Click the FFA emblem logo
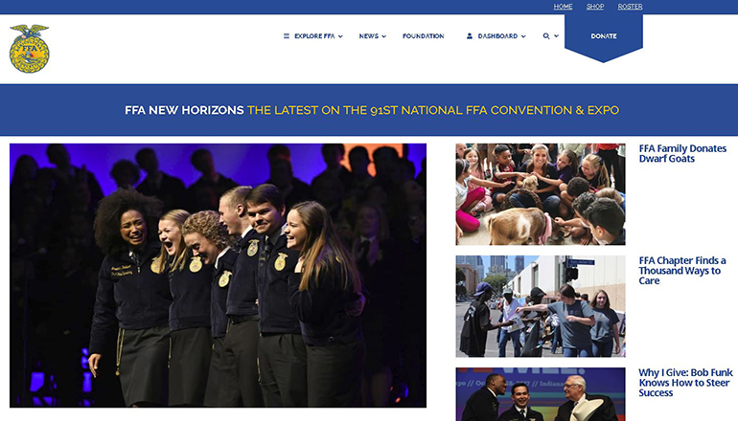The height and width of the screenshot is (421, 738). click(29, 49)
